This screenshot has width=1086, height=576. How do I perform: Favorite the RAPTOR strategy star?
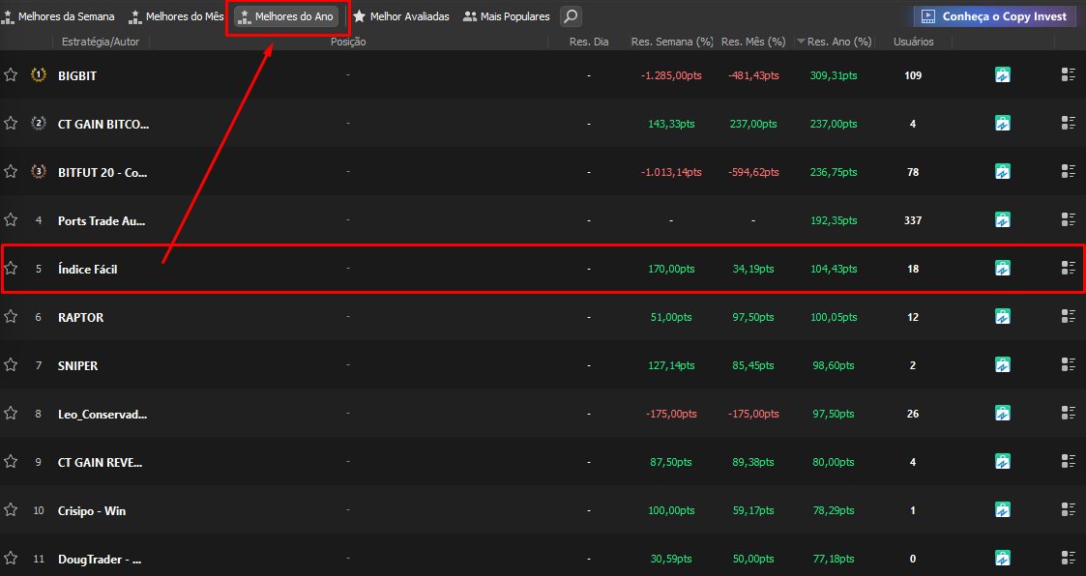11,316
